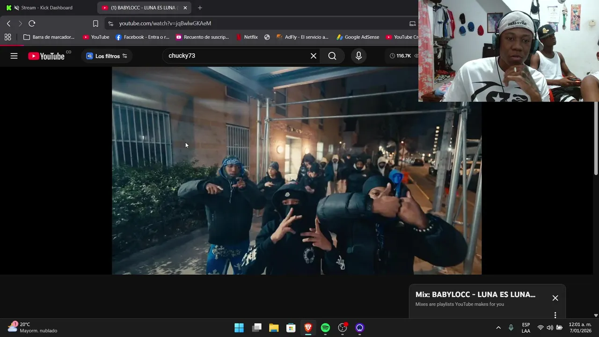Open battery status tray icon
This screenshot has width=599, height=337.
point(559,328)
